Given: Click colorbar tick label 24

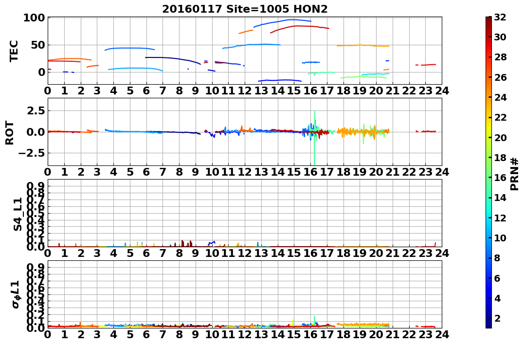Looking at the screenshot, I should pyautogui.click(x=500, y=97).
